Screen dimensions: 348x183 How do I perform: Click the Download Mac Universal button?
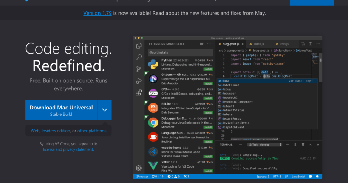pos(61,110)
